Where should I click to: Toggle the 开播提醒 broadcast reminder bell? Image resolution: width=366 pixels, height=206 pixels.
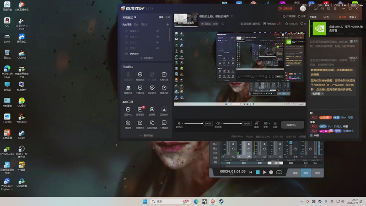(x=289, y=16)
